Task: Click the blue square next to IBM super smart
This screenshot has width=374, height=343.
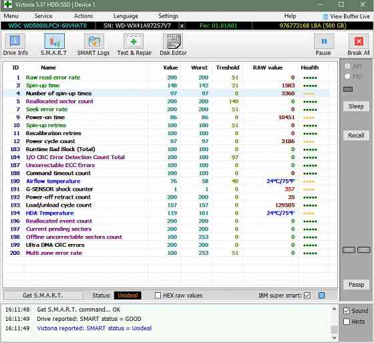Action: coord(321,296)
